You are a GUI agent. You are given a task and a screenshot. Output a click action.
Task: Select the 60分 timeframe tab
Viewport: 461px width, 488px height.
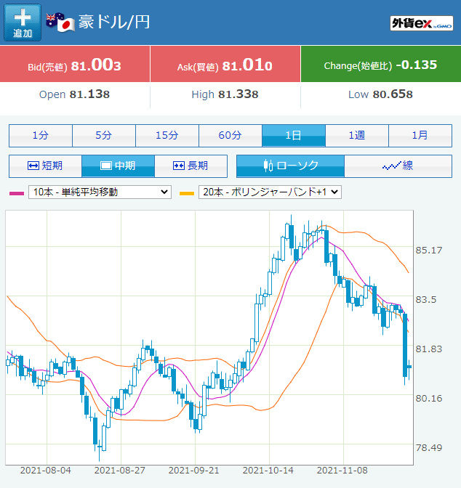coord(230,135)
